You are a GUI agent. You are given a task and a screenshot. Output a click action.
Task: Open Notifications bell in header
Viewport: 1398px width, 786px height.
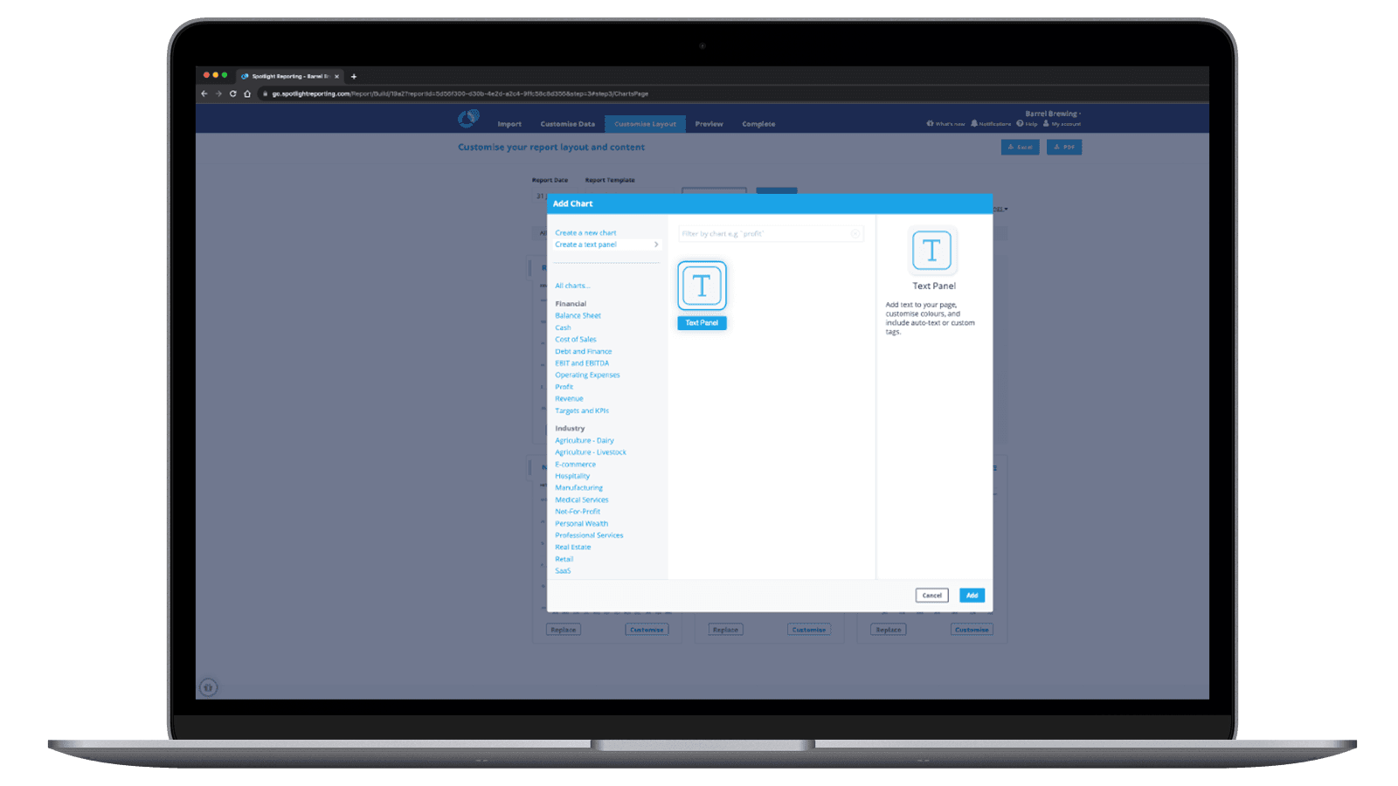991,124
